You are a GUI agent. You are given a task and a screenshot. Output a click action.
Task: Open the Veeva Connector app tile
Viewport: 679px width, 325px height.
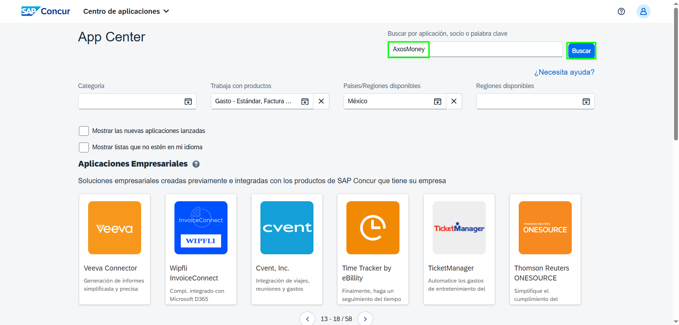[x=115, y=249]
